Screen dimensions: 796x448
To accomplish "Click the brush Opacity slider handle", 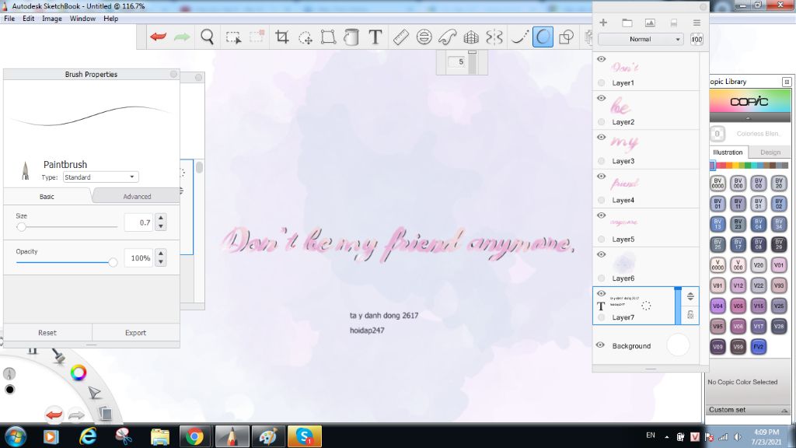I will 113,262.
